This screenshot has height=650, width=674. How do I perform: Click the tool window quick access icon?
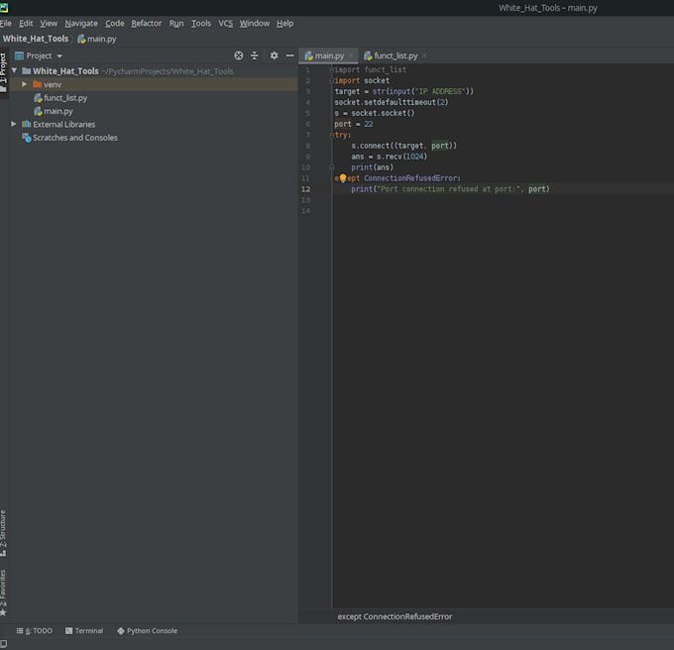tap(4, 643)
